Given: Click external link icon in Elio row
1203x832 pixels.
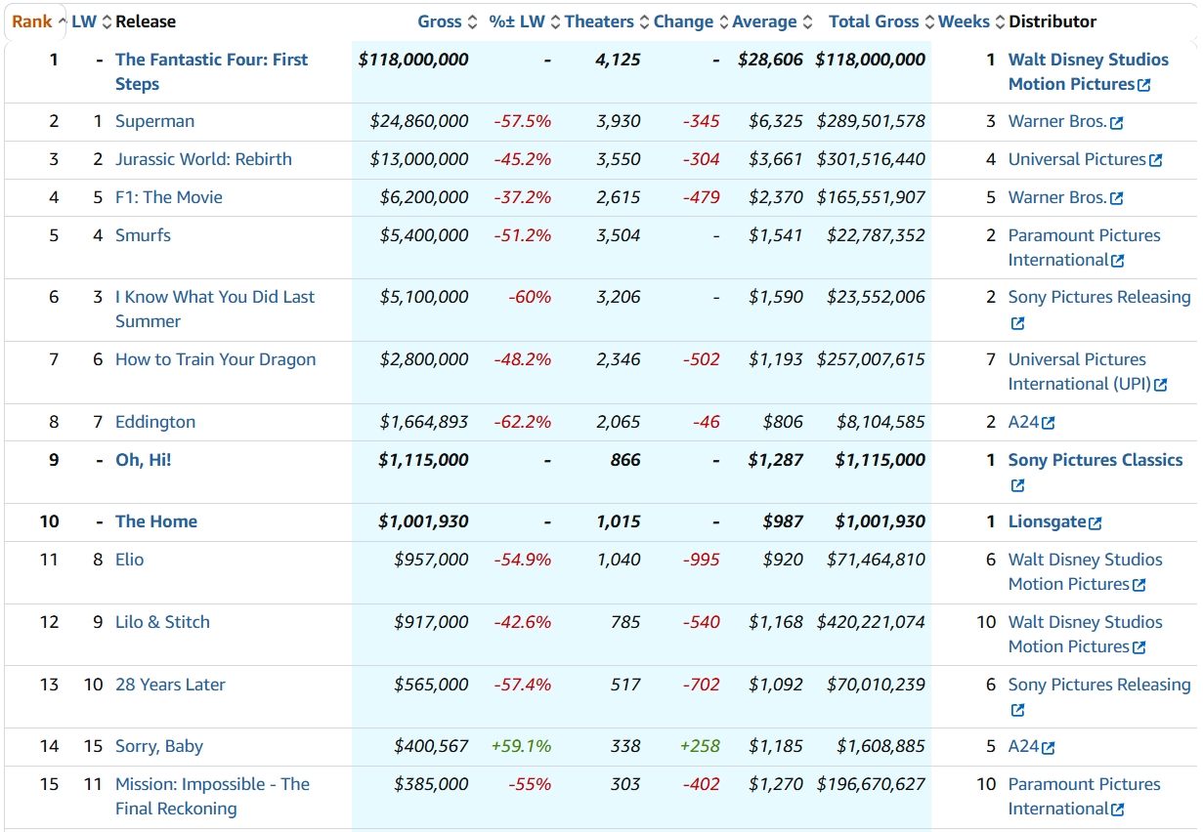Looking at the screenshot, I should point(1139,585).
